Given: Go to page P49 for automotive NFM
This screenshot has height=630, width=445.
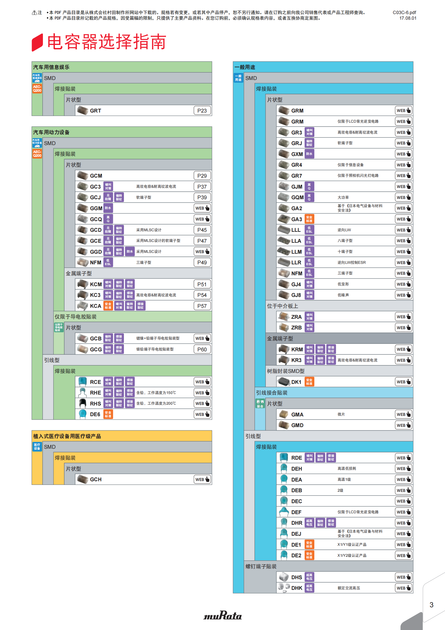Looking at the screenshot, I should (x=202, y=262).
